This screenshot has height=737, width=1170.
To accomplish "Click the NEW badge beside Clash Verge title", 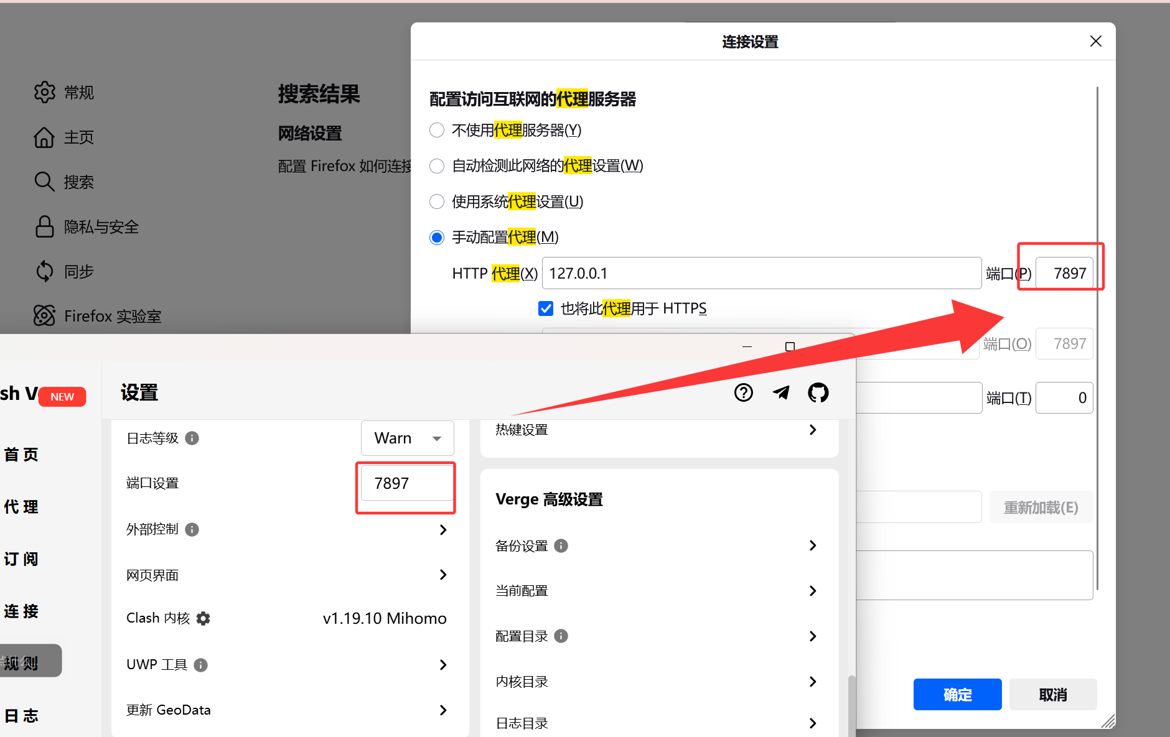I will point(62,396).
